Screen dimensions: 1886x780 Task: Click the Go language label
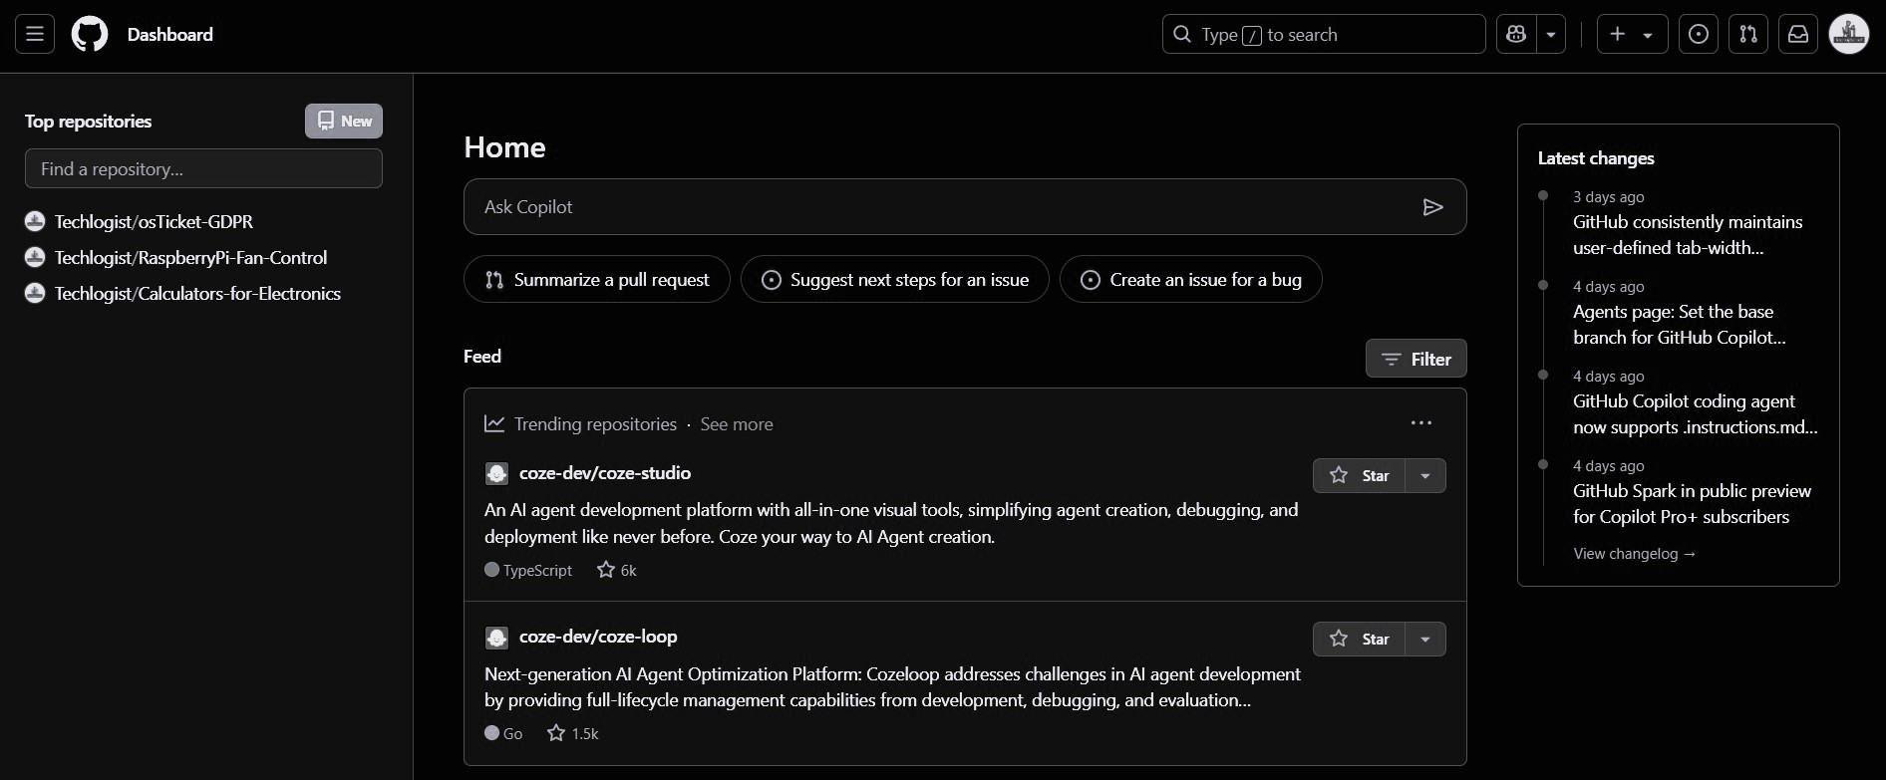coord(503,733)
